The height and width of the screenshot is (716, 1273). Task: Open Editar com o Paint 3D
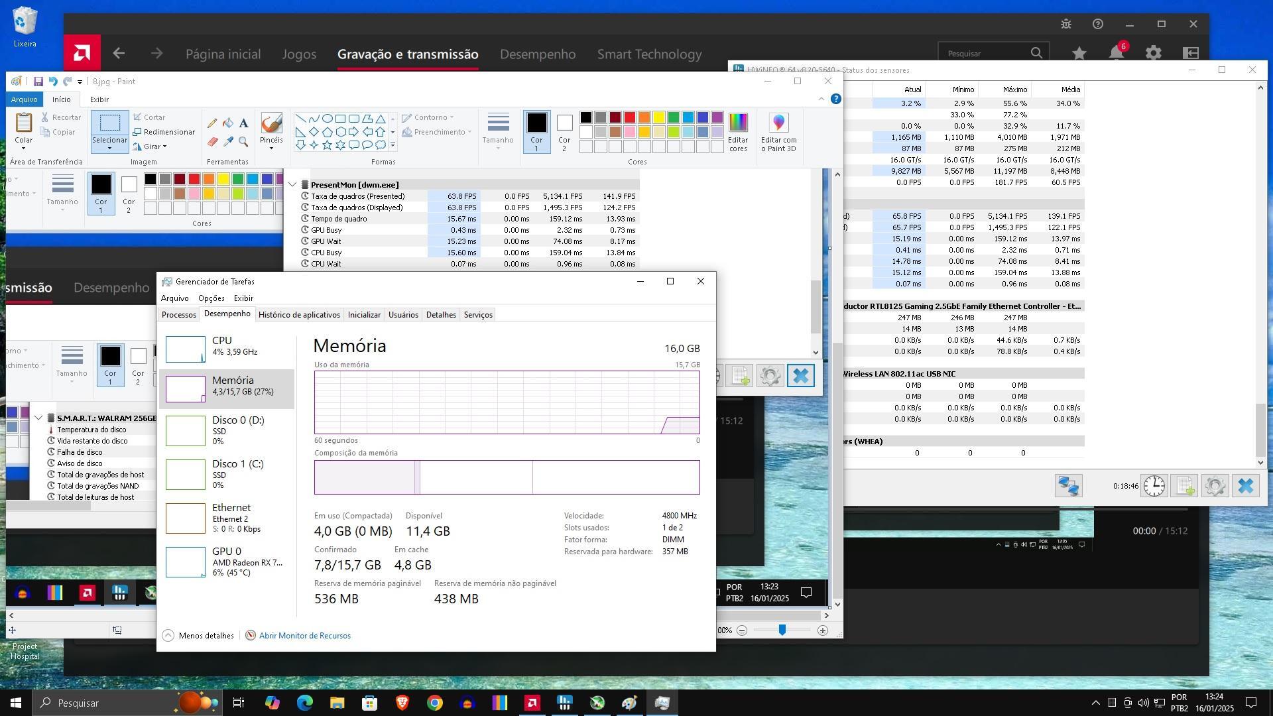778,132
